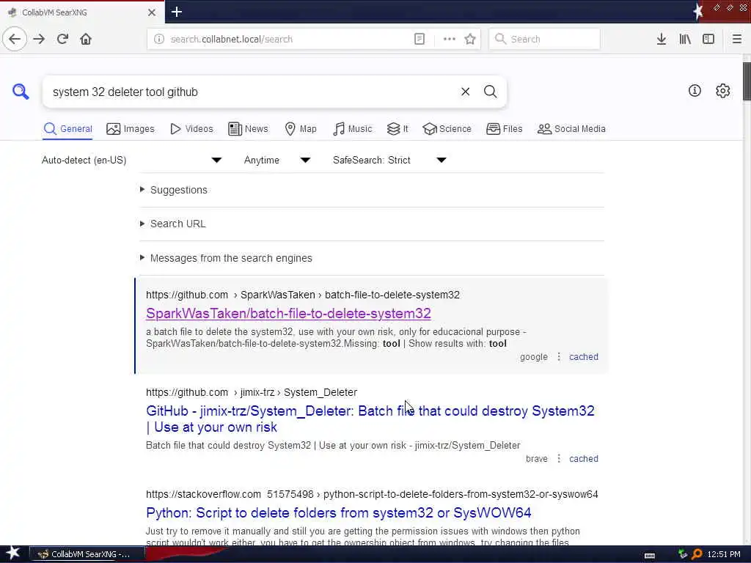The image size is (751, 563).
Task: Click the keyboard icon in system tray
Action: click(650, 555)
